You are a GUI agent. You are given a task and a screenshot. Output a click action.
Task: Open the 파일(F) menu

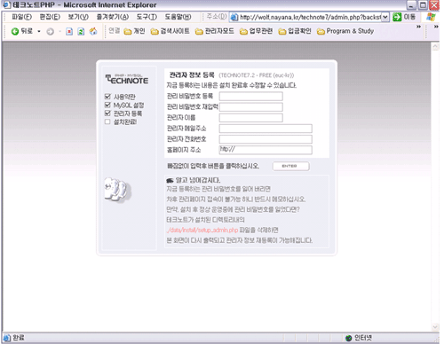21,17
